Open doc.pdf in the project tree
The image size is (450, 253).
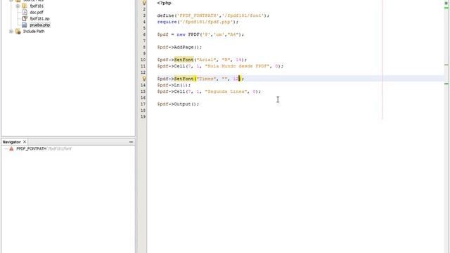(37, 13)
